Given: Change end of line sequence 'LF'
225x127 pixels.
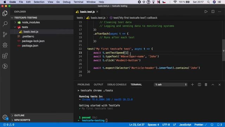Looking at the screenshot, I should (x=174, y=125).
